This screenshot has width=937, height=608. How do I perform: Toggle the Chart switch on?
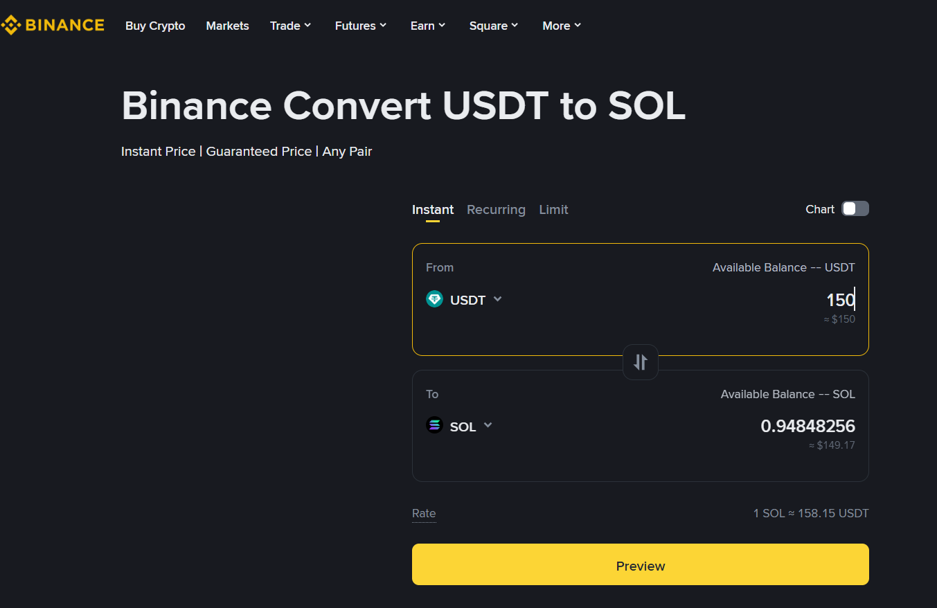click(x=855, y=208)
